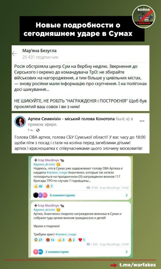Click the Ігор Мосійчук name in the second post

coord(48,205)
